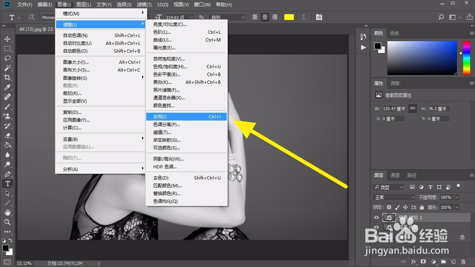The image size is (475, 267).
Task: Click the right align text icon
Action: pyautogui.click(x=275, y=17)
